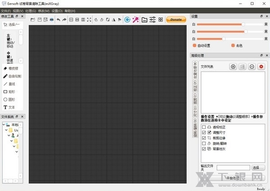Click the print icon in toolbar
270x191 pixels.
pos(51,19)
